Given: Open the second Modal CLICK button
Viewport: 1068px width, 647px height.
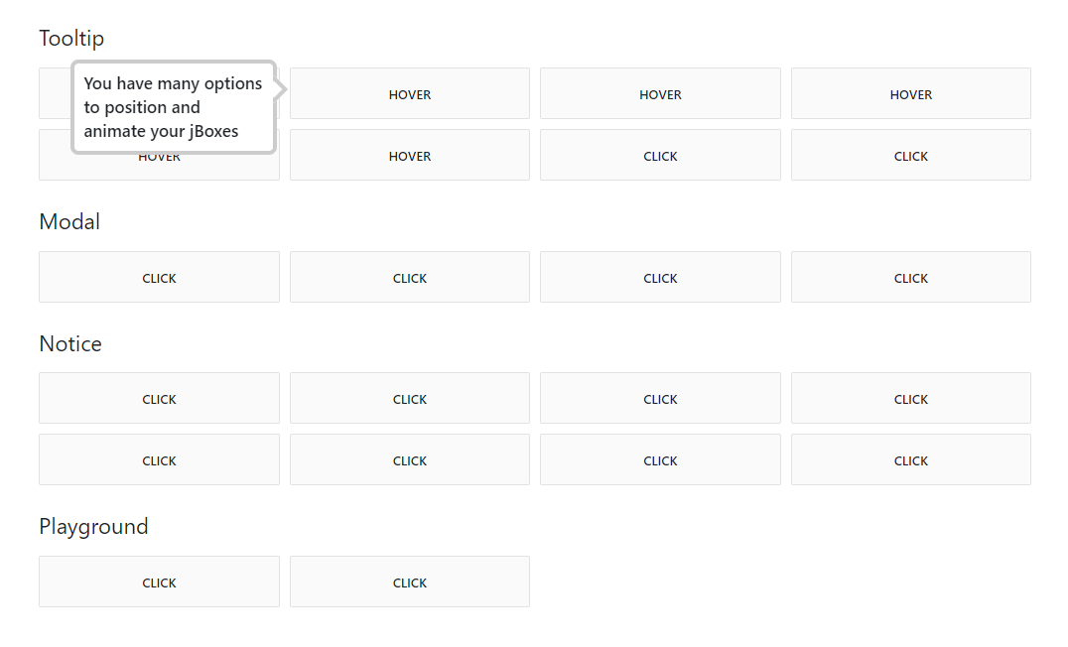Looking at the screenshot, I should tap(409, 277).
